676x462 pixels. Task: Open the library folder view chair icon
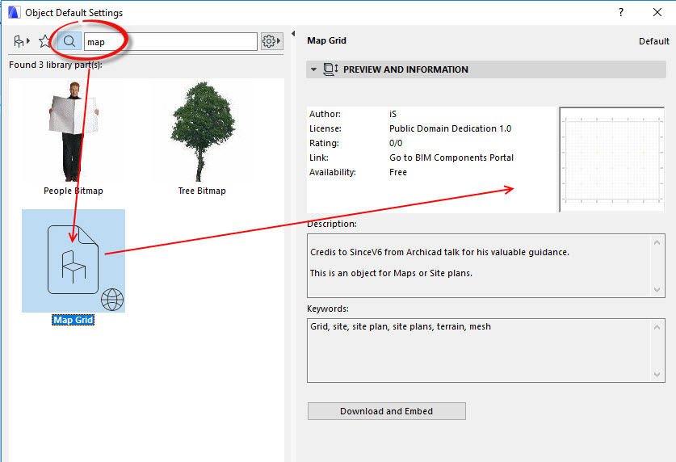21,41
